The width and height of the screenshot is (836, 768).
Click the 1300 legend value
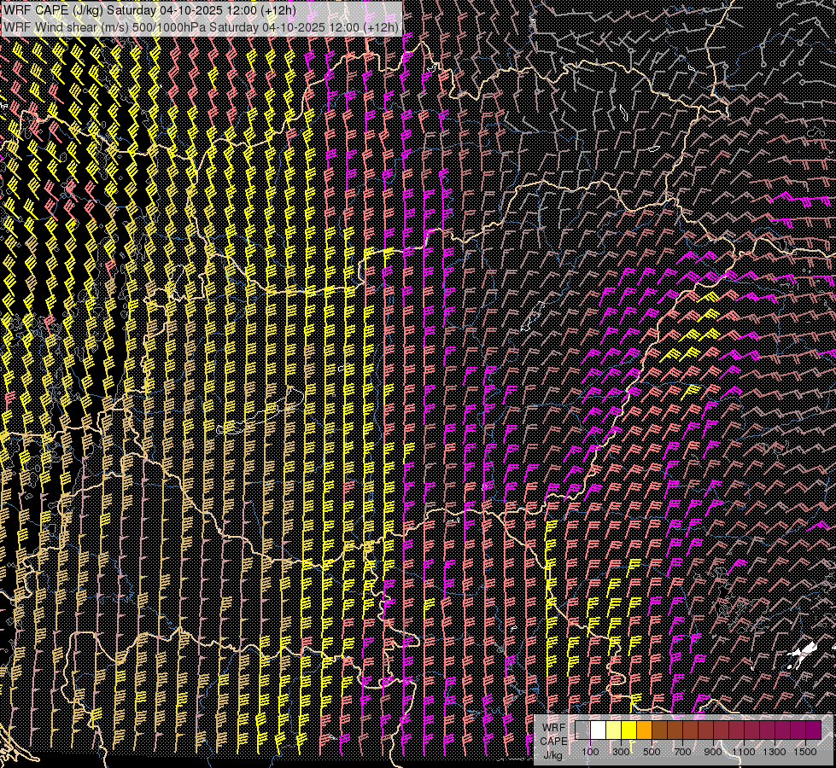[x=775, y=751]
